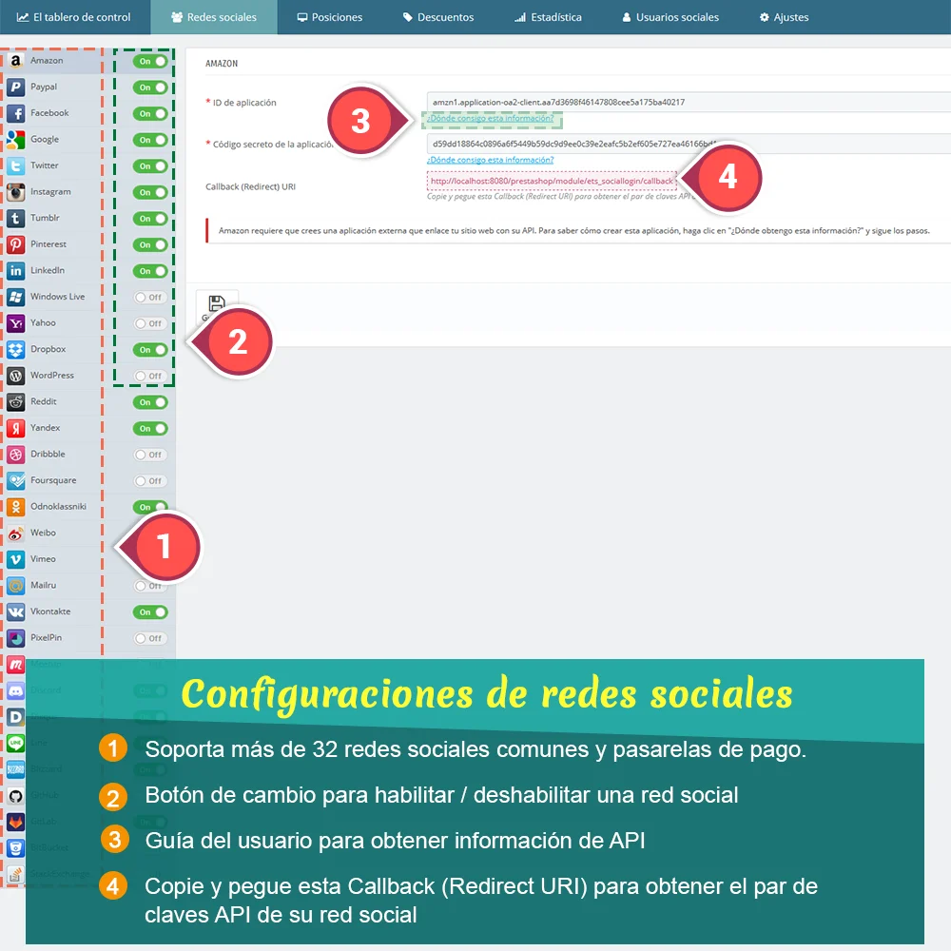Open the '¿Dónde consigo esta información?' link
Image resolution: width=951 pixels, height=951 pixels.
[491, 120]
